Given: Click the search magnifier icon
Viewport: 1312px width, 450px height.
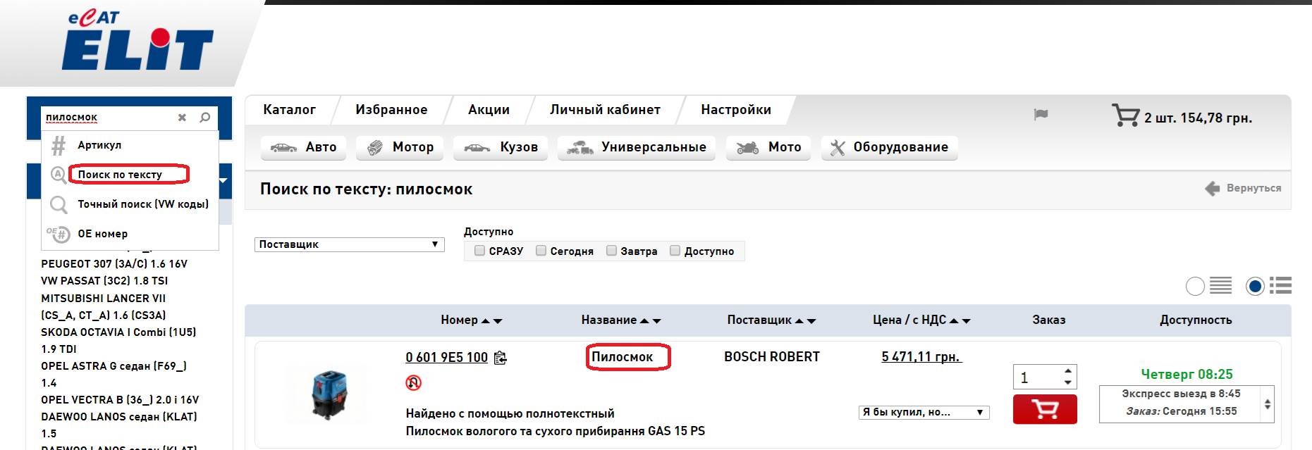Looking at the screenshot, I should click(205, 118).
